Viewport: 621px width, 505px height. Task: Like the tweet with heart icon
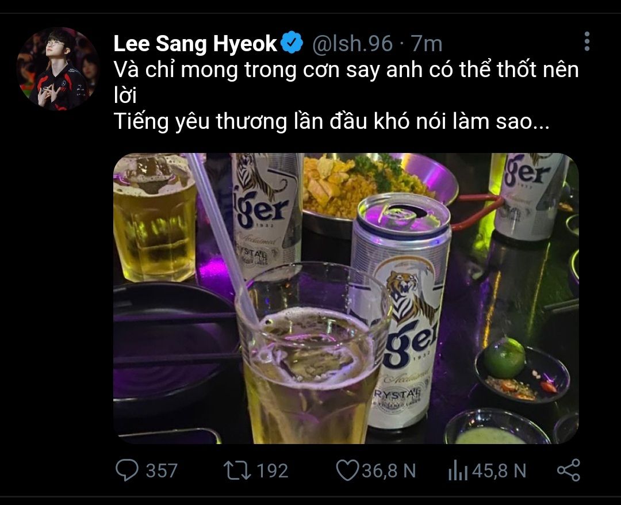point(347,470)
